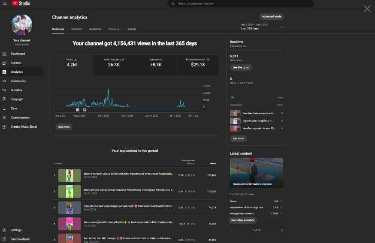Click the Views column header
The height and width of the screenshot is (243, 375).
tap(213, 163)
